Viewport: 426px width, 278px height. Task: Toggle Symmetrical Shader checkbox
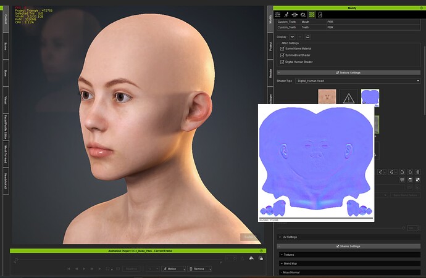click(x=283, y=55)
